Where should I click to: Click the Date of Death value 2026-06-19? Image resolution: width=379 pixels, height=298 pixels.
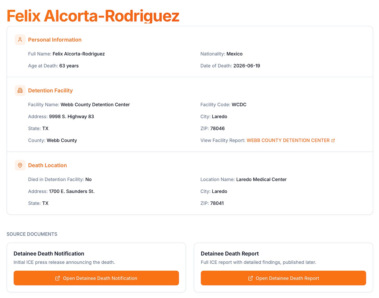(247, 66)
